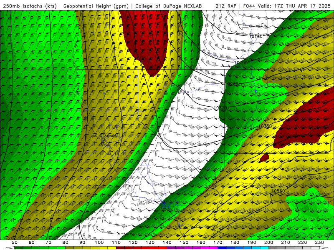Click the 10260 height contour label

point(232,84)
